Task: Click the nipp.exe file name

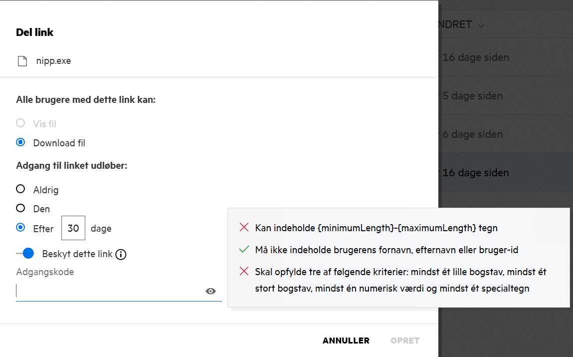Action: pos(53,61)
